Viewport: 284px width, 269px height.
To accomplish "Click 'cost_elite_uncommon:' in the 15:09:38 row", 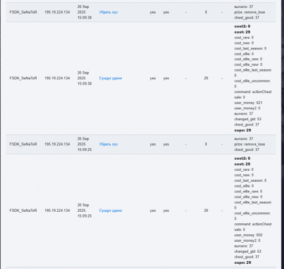I will click(x=253, y=81).
